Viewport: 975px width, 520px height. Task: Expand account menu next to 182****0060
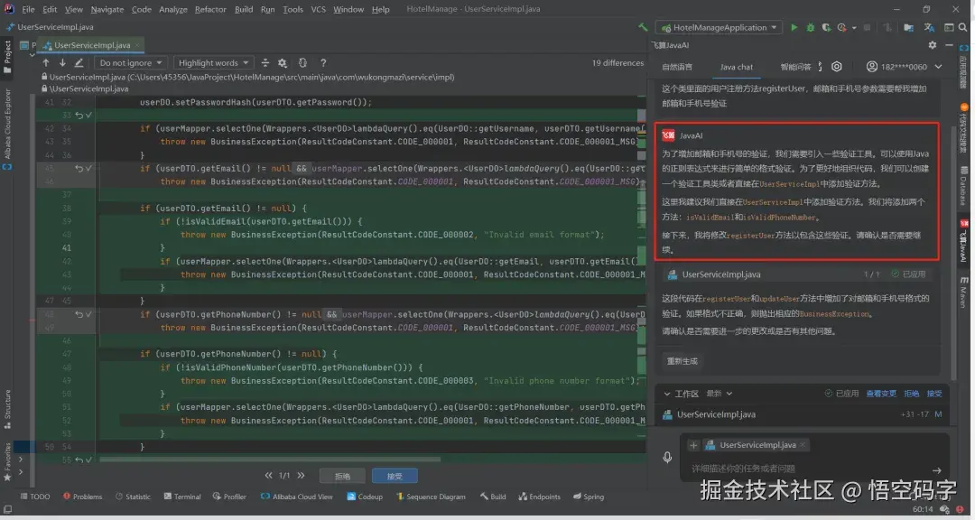click(938, 67)
